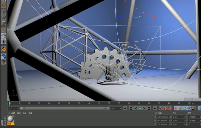
Task: Click left arrow handle of range bar
Action: pos(21,108)
